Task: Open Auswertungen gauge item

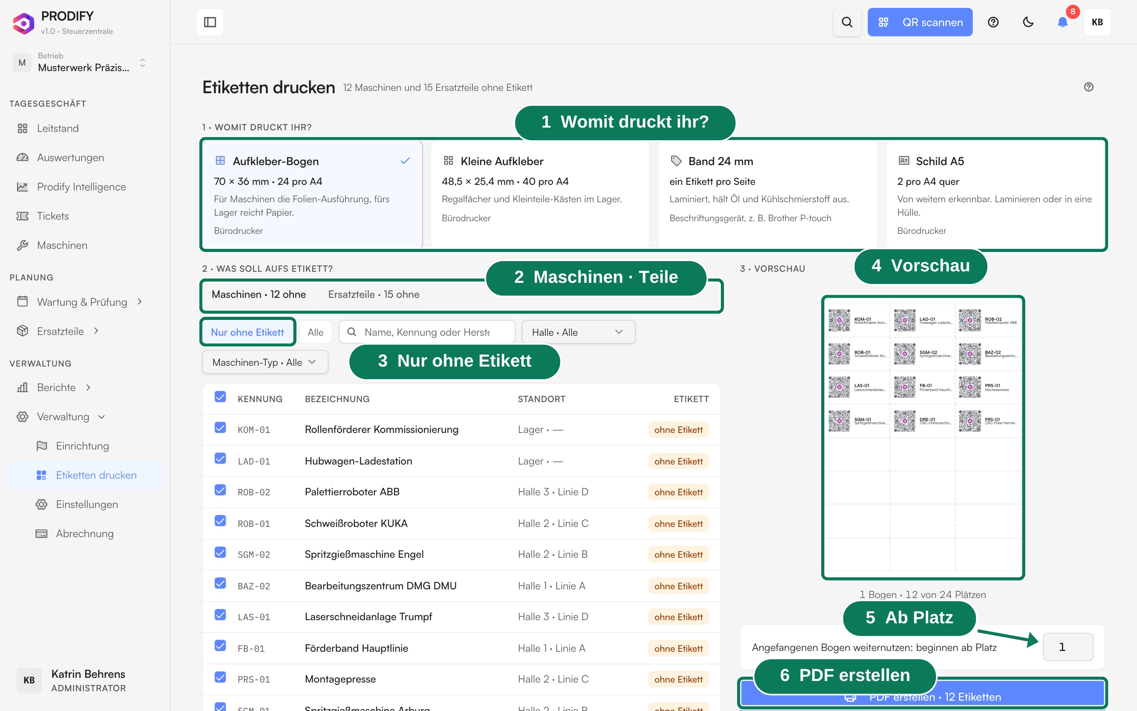Action: pos(84,158)
